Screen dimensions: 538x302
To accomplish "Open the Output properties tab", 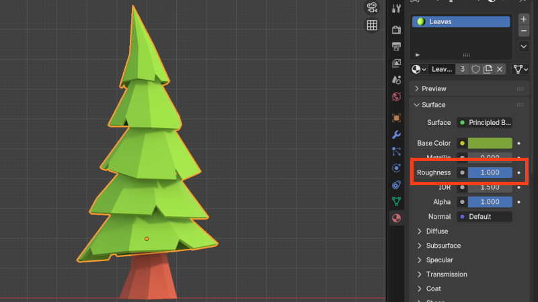I will [397, 46].
